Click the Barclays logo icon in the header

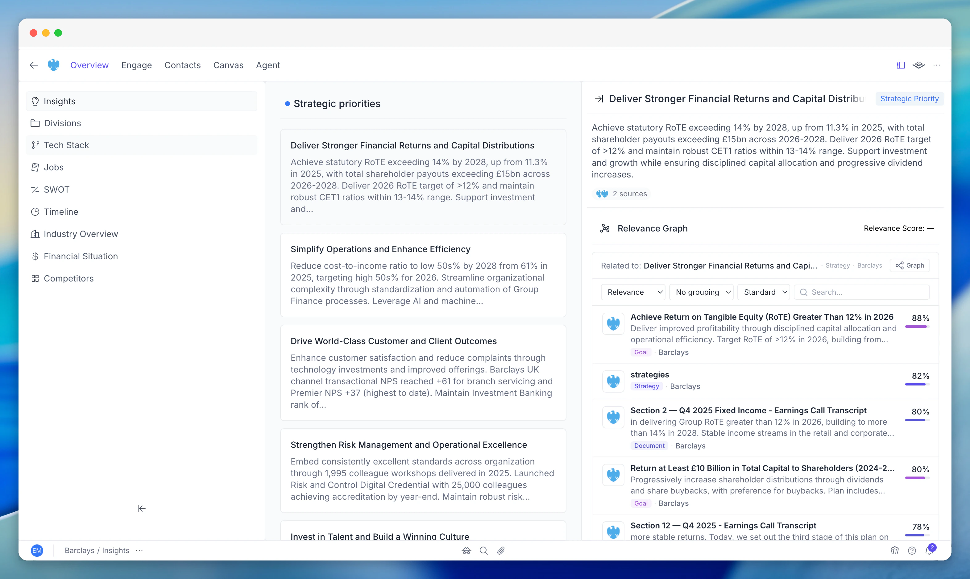[53, 65]
